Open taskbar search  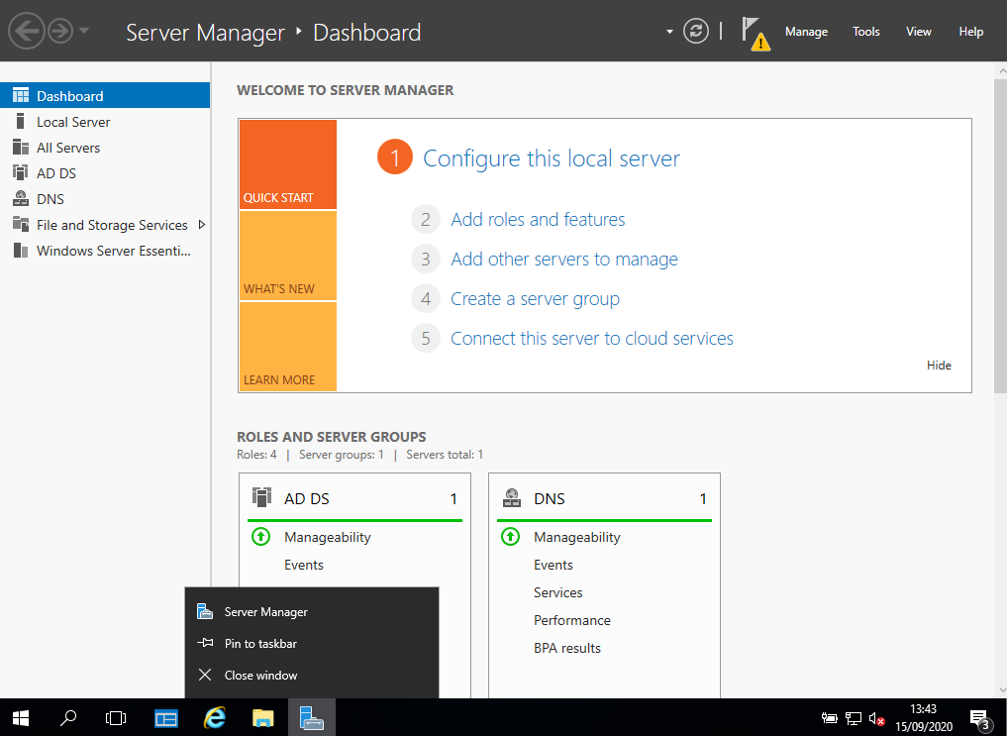click(67, 717)
